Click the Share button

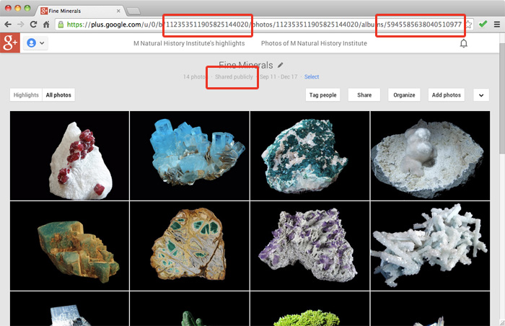point(364,95)
